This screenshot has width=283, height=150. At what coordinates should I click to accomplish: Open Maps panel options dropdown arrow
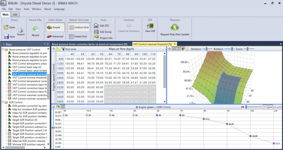coord(45,44)
